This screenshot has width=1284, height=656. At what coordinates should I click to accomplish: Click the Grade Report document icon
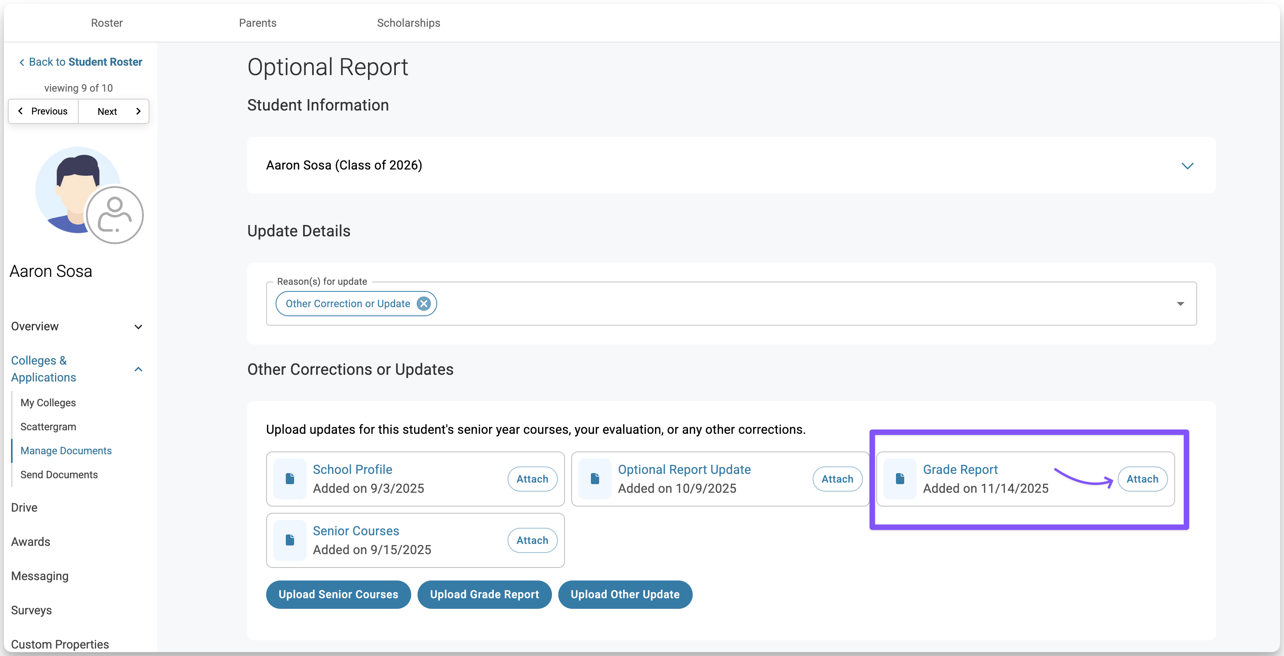click(x=900, y=479)
